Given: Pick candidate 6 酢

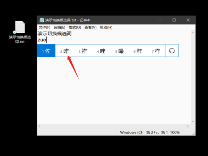Looking at the screenshot, I should [x=138, y=51].
